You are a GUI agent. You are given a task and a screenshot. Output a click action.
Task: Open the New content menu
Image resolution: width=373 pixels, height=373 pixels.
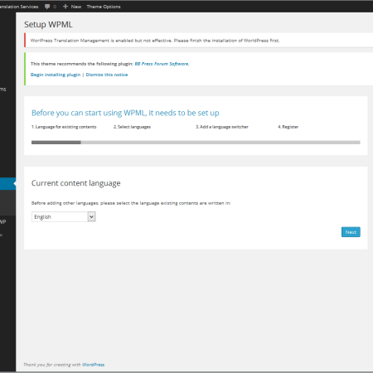72,7
